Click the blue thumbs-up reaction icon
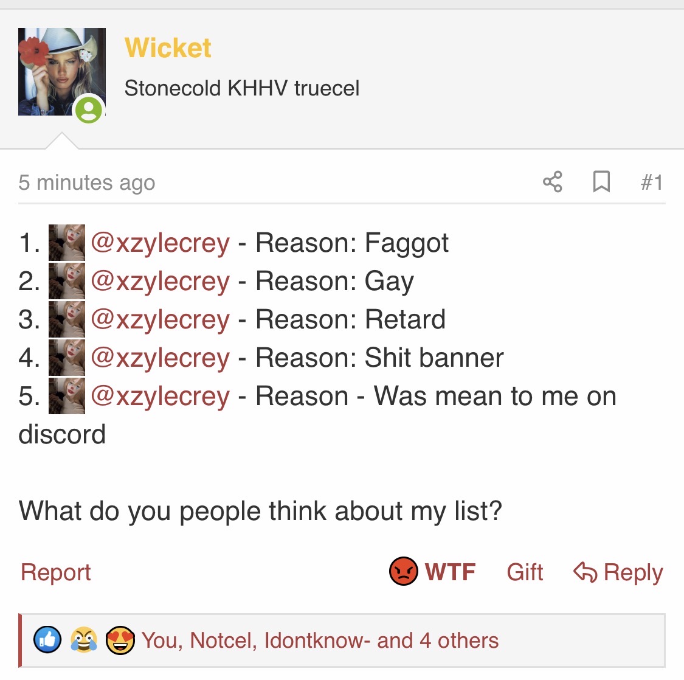Image resolution: width=684 pixels, height=680 pixels. point(47,640)
